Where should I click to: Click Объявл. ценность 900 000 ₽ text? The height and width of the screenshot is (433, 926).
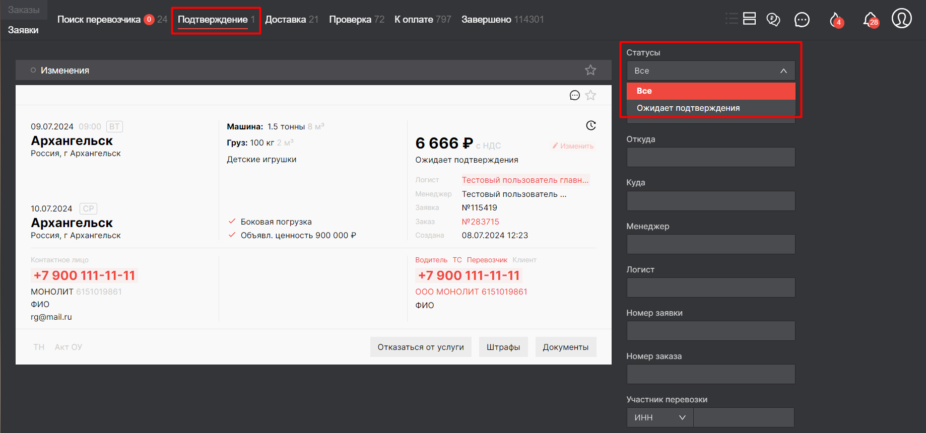coord(298,235)
